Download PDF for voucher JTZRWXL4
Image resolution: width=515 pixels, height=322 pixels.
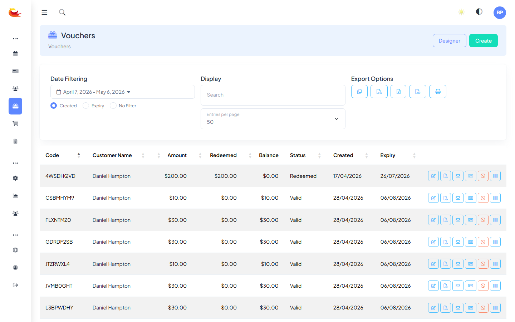[x=446, y=264]
